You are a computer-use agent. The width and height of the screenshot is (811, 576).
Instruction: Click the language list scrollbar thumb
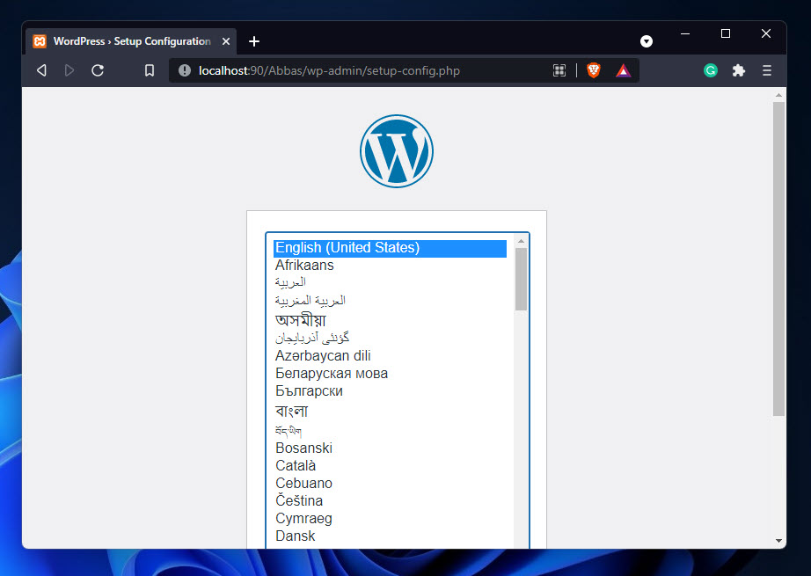pos(521,280)
